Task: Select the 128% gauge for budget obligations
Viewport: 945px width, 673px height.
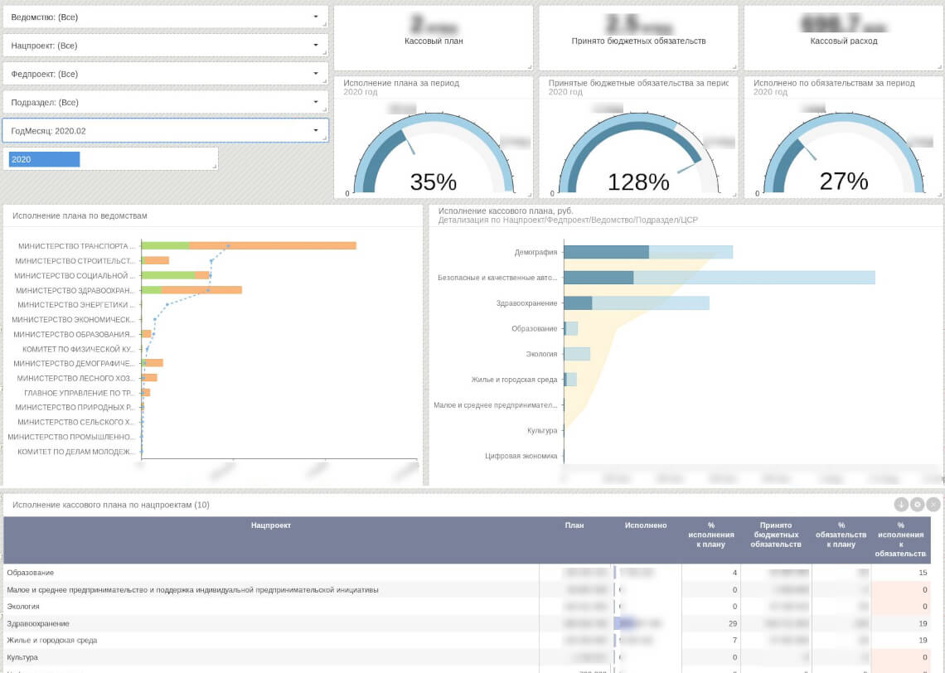Action: pos(638,153)
